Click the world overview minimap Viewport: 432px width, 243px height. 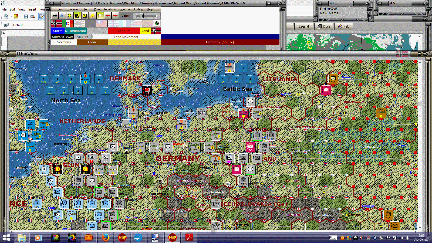352,42
